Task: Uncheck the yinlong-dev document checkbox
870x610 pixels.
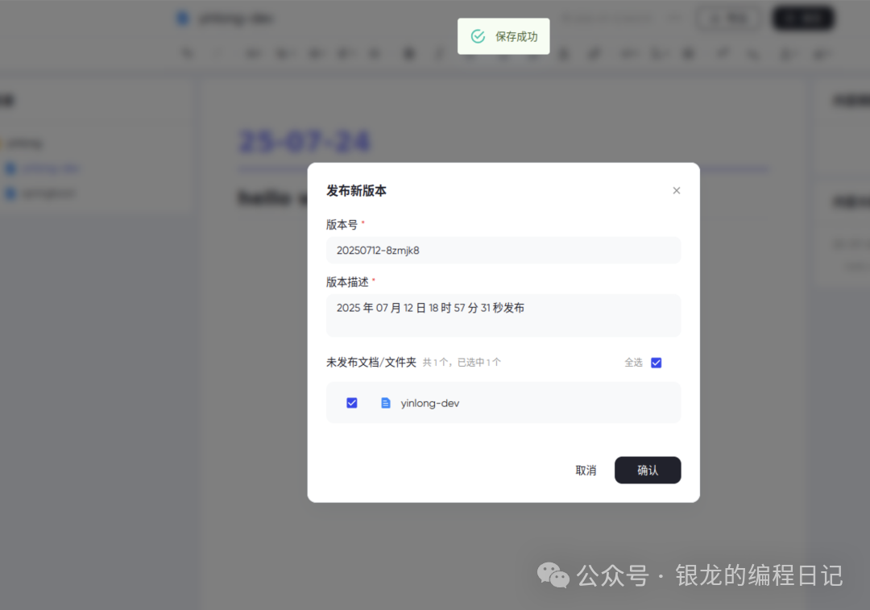Action: tap(351, 402)
